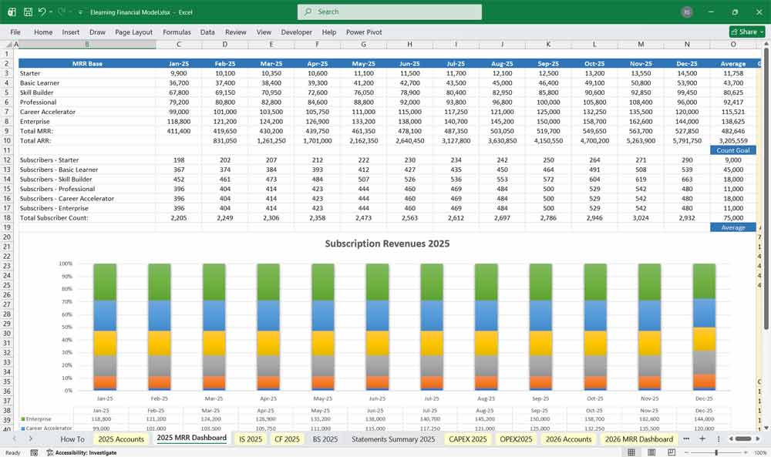Screen dimensions: 771x457
Task: Select Normal view in the status bar
Action: (631, 452)
